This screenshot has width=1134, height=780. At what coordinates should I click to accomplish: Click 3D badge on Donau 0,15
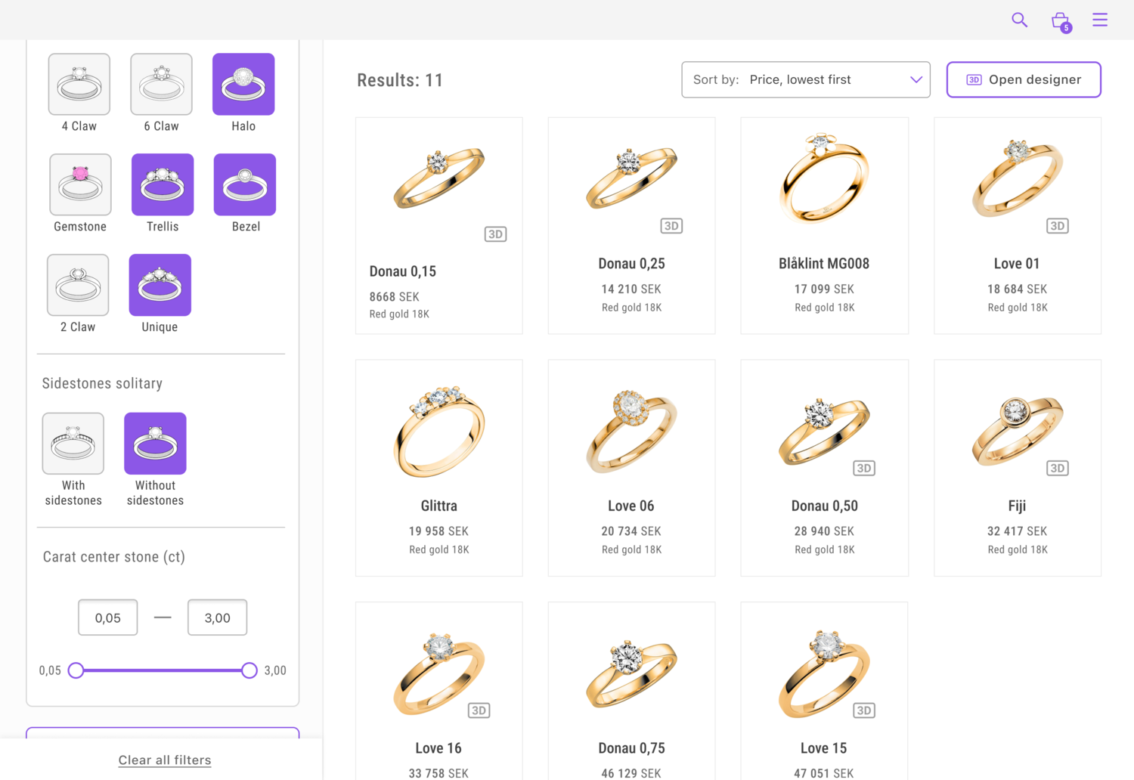[x=495, y=234]
